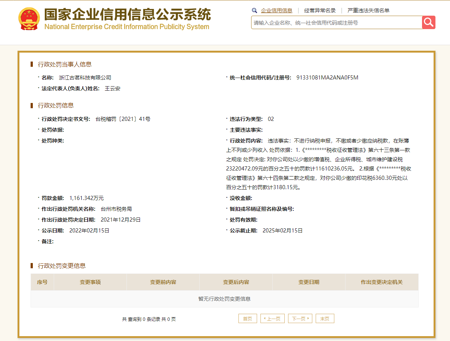Click the 序号 column header

click(42, 282)
